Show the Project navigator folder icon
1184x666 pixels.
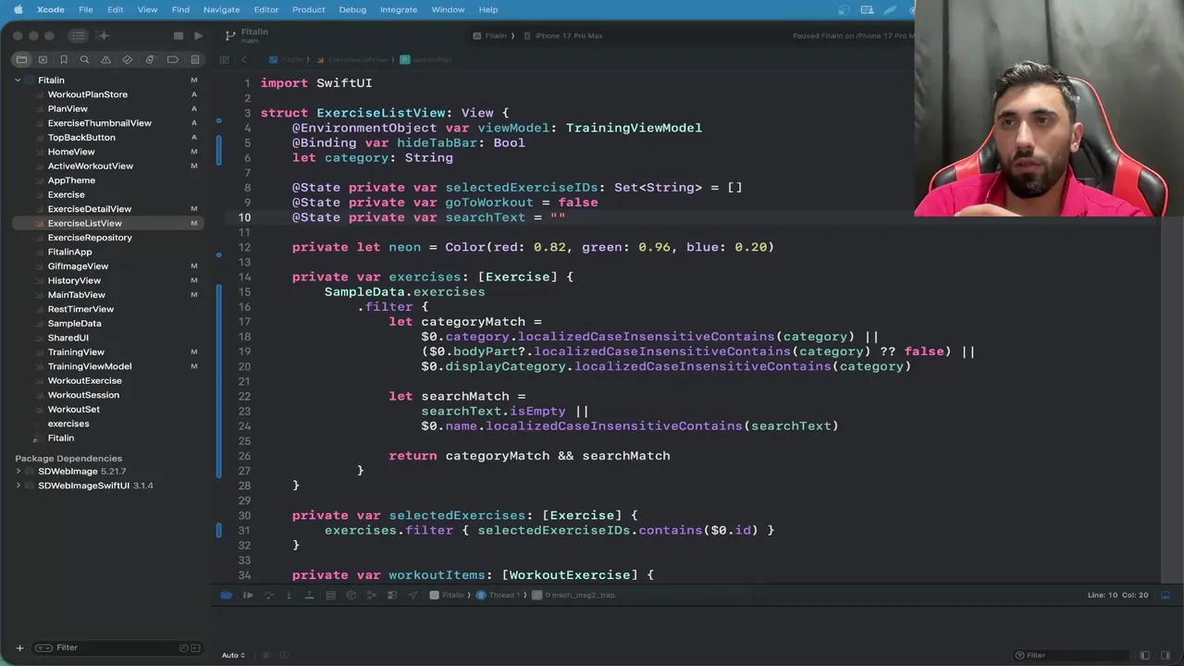point(20,59)
